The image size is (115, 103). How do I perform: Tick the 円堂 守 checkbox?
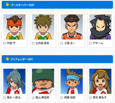point(4,43)
